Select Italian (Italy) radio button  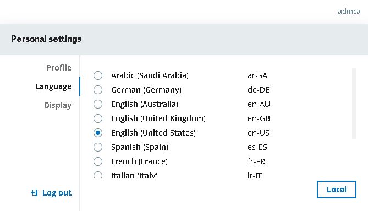[98, 175]
